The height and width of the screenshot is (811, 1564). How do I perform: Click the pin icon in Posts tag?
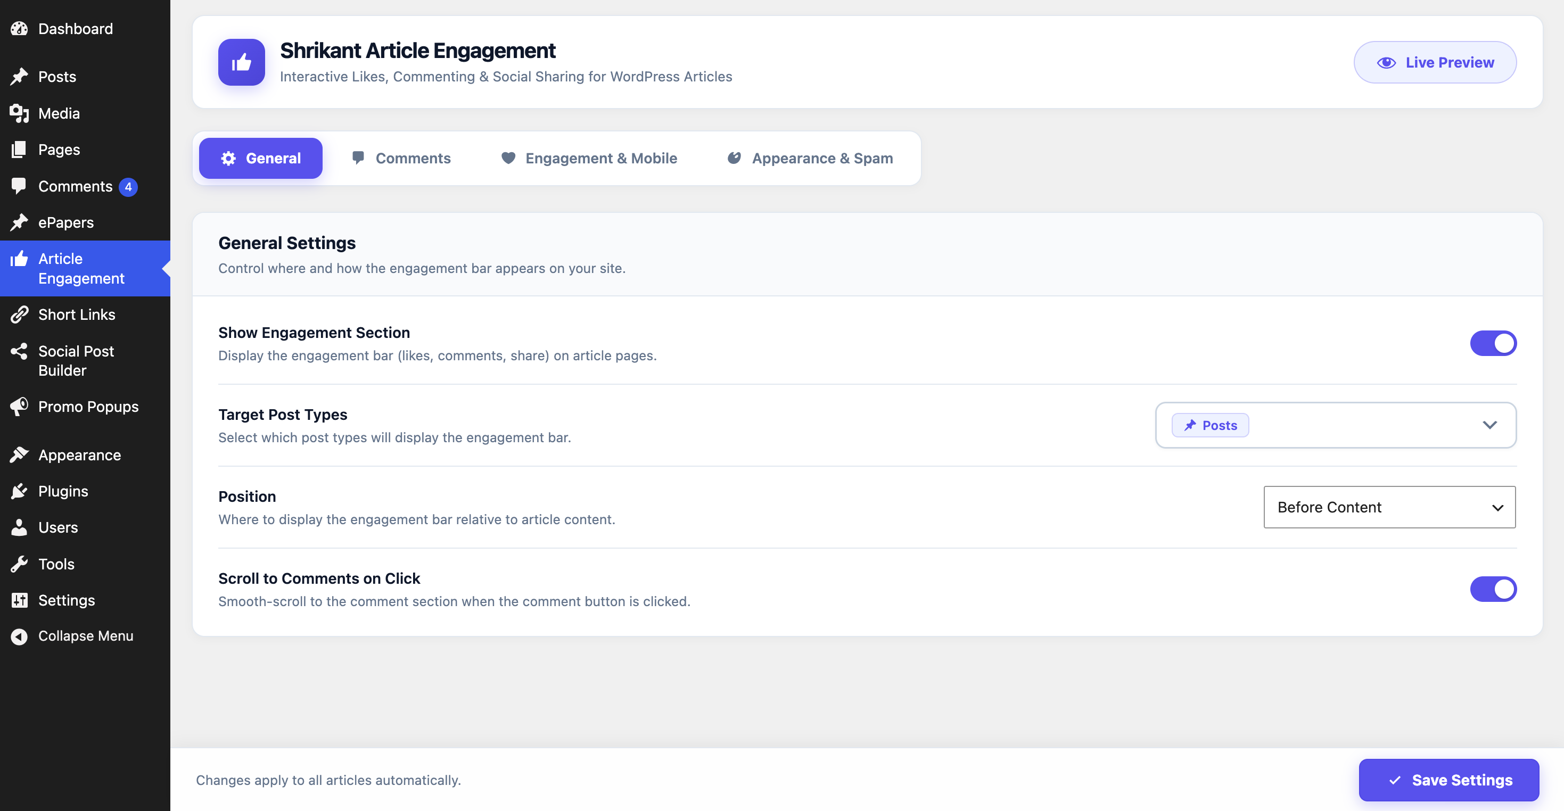pos(1190,425)
